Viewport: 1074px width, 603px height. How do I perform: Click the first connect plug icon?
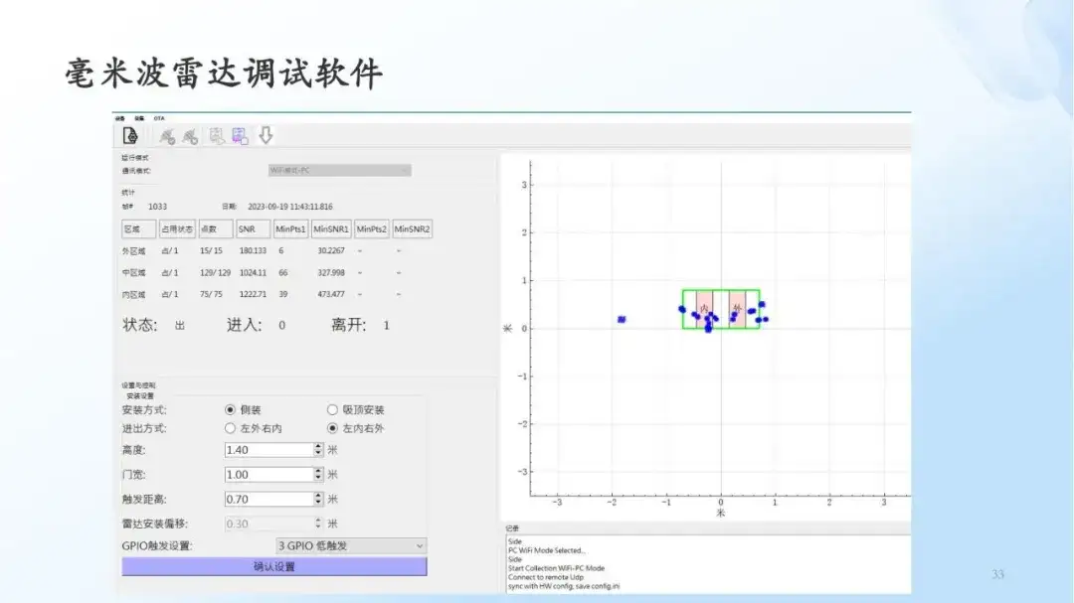point(167,136)
